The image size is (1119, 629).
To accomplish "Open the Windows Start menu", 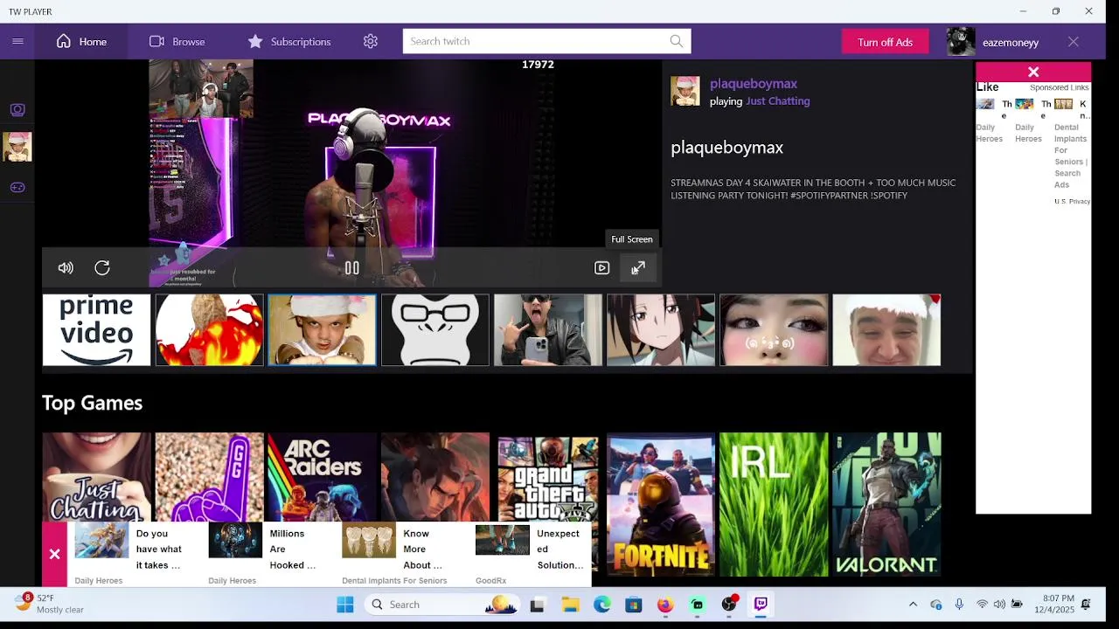I will [x=345, y=605].
